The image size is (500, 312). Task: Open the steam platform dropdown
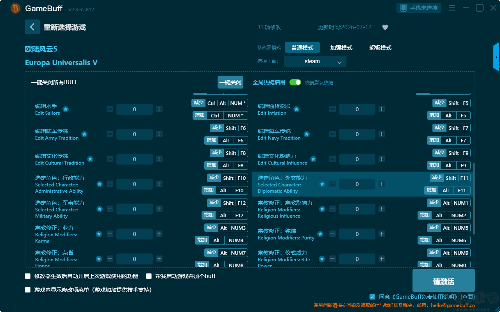(315, 61)
